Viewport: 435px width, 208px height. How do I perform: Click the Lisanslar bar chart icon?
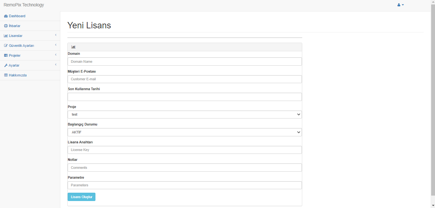(x=6, y=36)
